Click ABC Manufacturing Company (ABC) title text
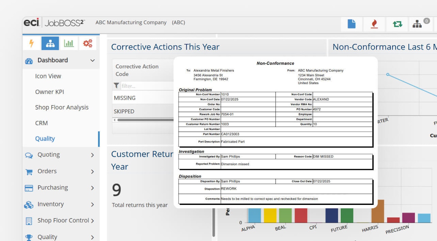 tap(140, 22)
